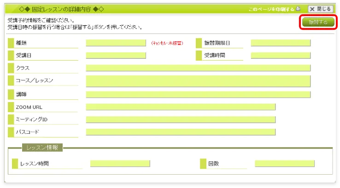Screen dimensions: 340x188
Task: Click the ZOOM URL label
Action: coord(29,107)
